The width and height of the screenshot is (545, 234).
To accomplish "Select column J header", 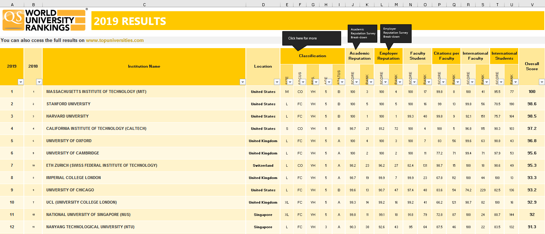I will tap(352, 5).
